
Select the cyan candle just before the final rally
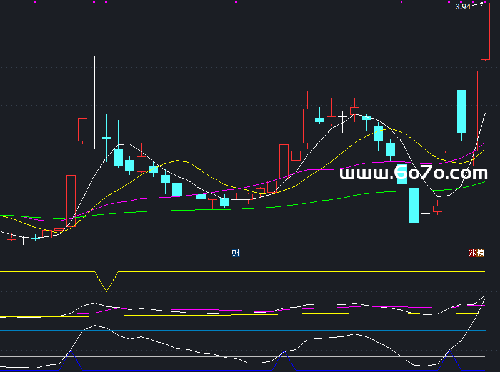click(x=461, y=111)
